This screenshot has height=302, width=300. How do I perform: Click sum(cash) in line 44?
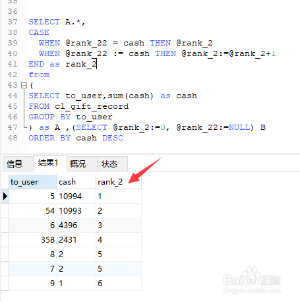pyautogui.click(x=131, y=96)
